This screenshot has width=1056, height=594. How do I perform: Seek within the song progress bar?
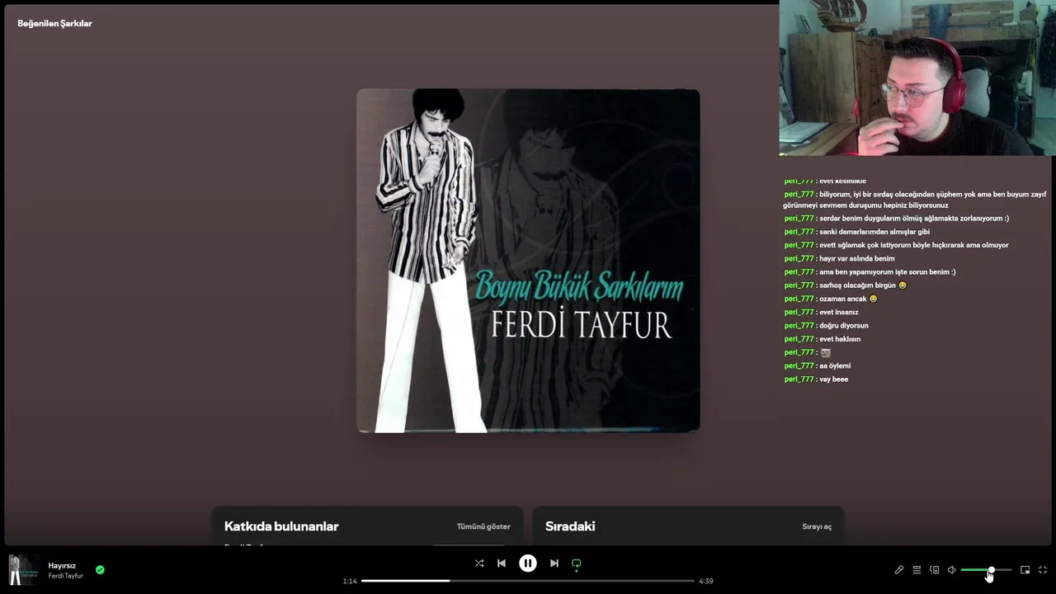point(528,581)
